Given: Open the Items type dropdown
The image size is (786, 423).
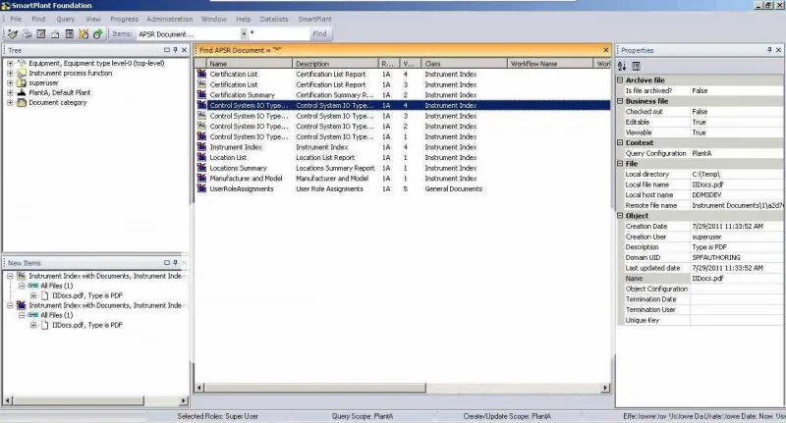Looking at the screenshot, I should pyautogui.click(x=244, y=34).
